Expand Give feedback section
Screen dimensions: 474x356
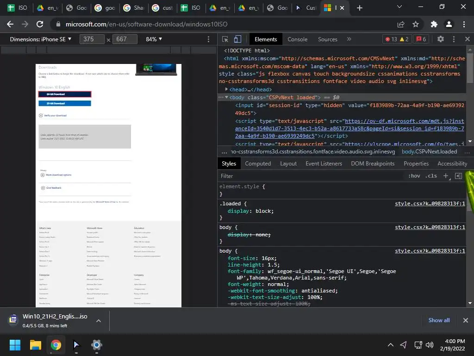(51, 188)
